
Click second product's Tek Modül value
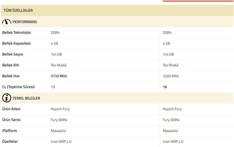[170, 65]
